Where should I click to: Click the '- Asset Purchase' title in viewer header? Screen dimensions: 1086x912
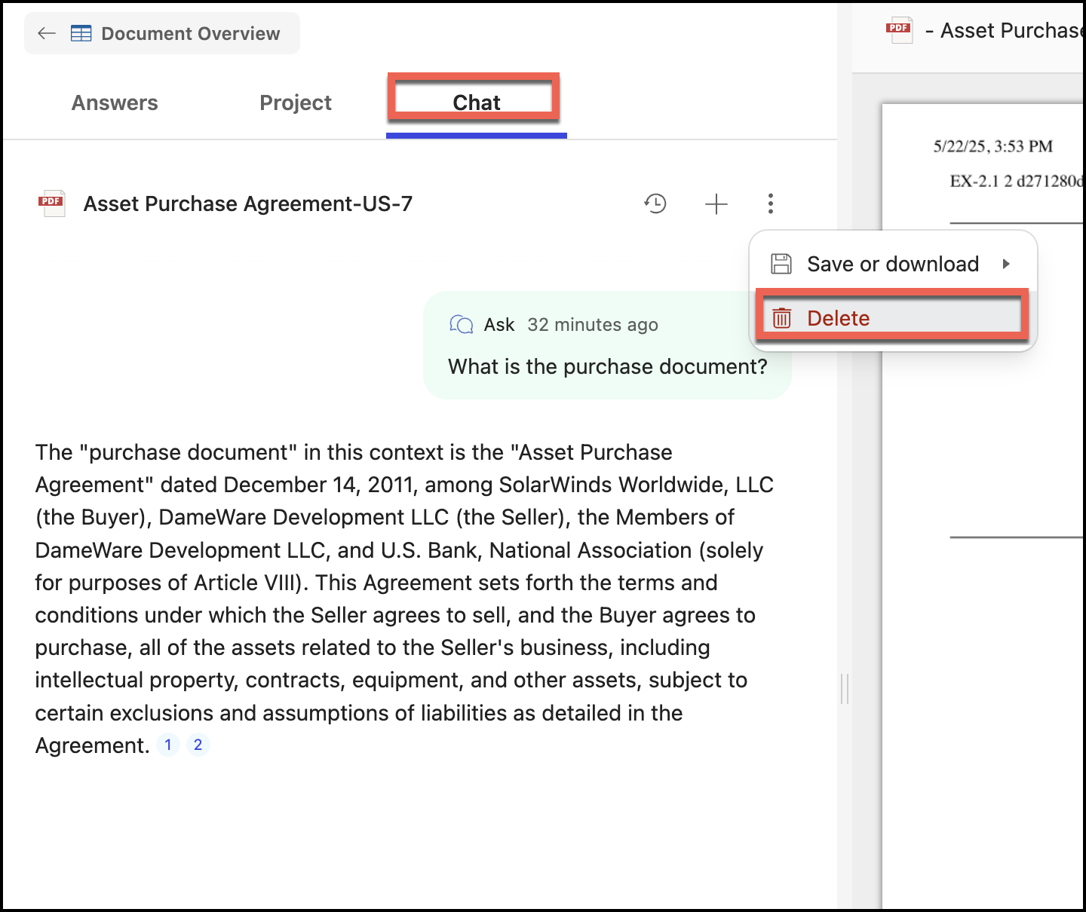point(1005,31)
